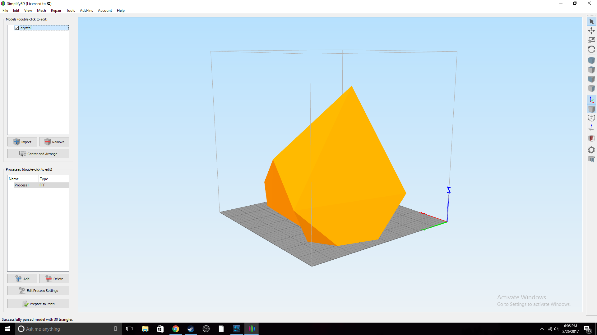597x335 pixels.
Task: Open the blank document taskbar icon
Action: pyautogui.click(x=221, y=329)
